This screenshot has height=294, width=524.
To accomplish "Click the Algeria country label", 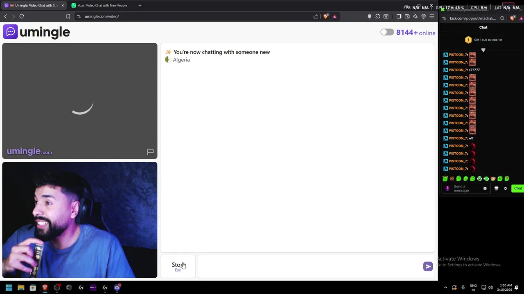I will coord(181,60).
